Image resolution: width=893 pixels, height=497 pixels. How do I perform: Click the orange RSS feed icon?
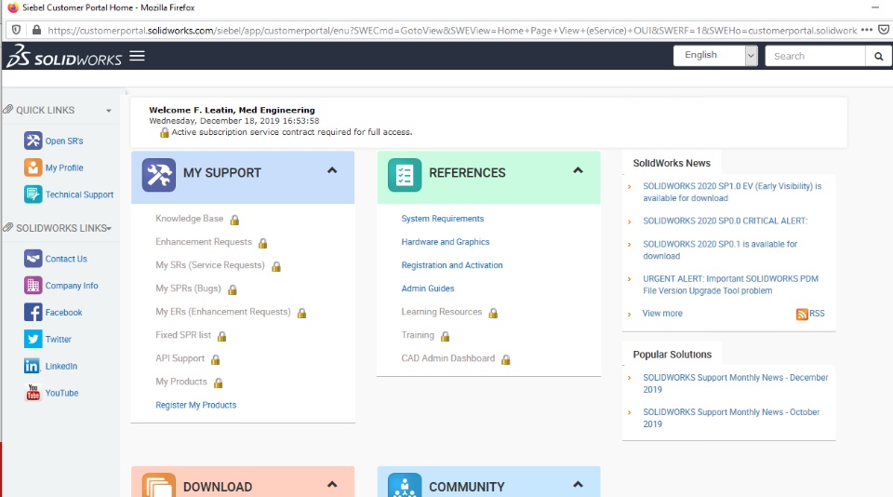[x=802, y=314]
